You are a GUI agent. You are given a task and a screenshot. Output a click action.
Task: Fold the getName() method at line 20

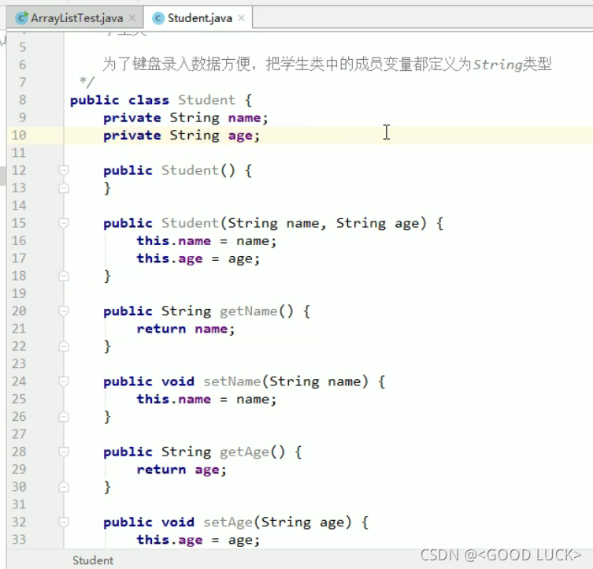click(64, 311)
